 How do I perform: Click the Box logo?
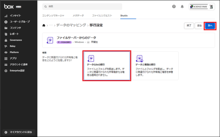pyautogui.click(x=9, y=6)
